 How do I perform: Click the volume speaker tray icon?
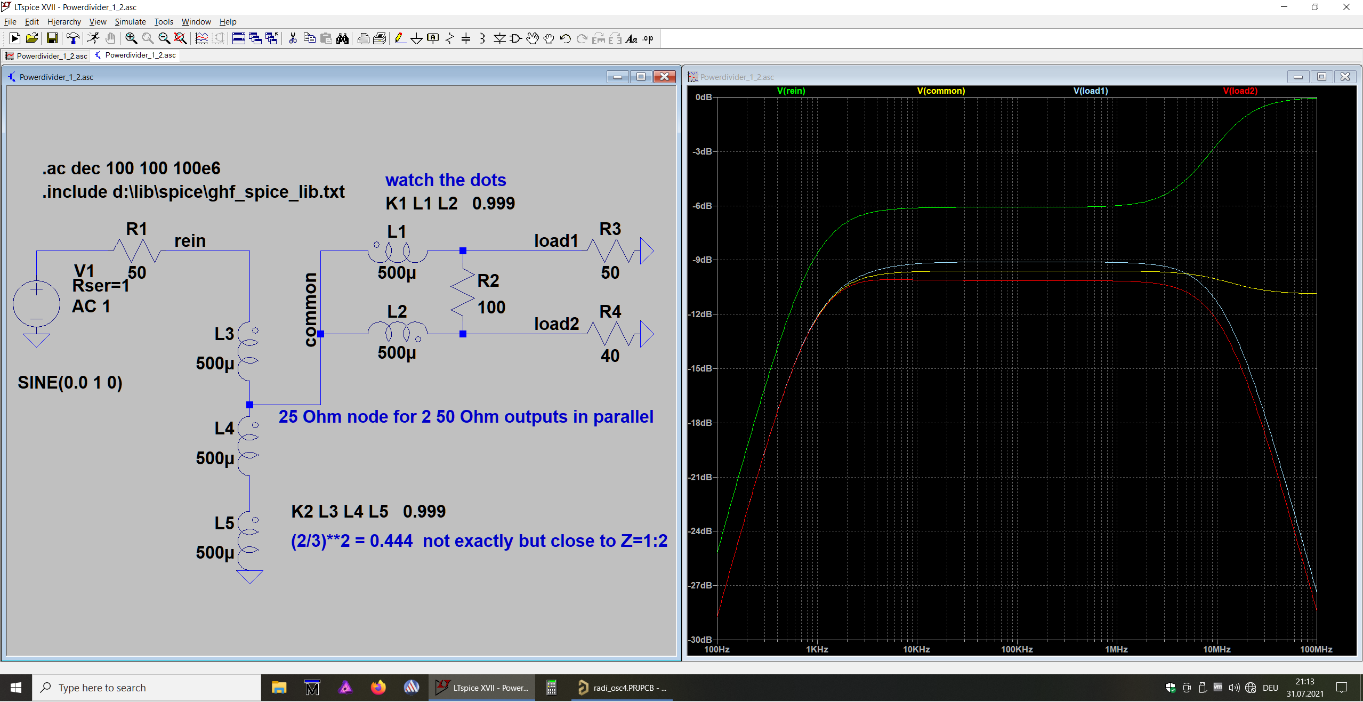click(1233, 688)
